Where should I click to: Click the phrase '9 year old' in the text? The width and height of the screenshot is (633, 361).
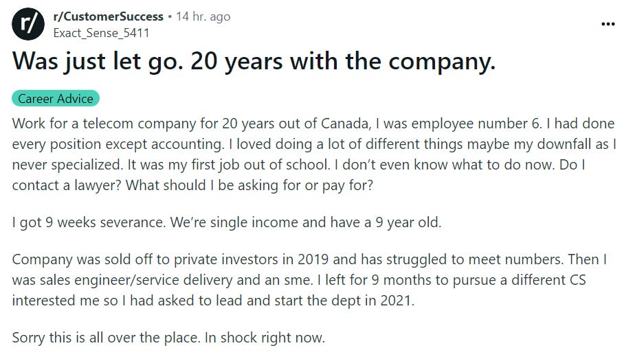(408, 222)
